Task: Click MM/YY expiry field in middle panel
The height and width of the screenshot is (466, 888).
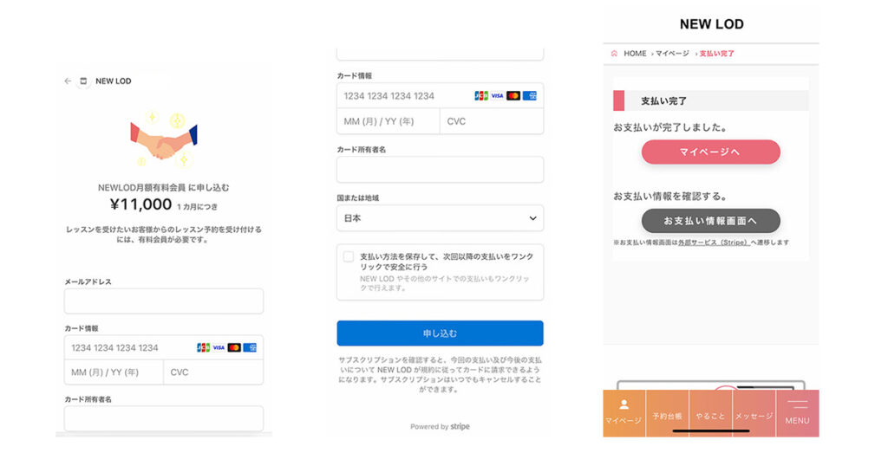Action: pyautogui.click(x=388, y=121)
